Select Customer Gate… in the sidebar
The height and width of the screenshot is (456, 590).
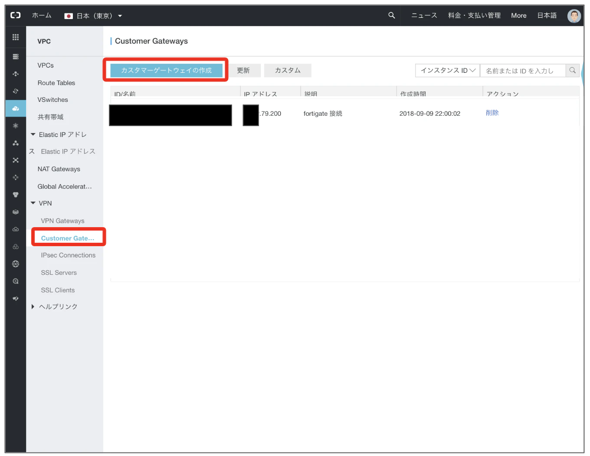pyautogui.click(x=68, y=238)
